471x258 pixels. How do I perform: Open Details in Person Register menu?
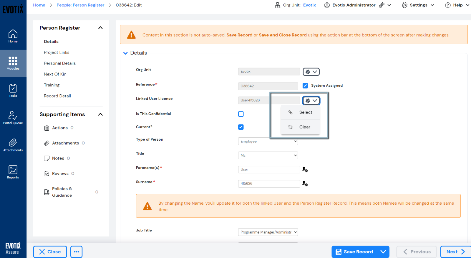click(x=51, y=42)
